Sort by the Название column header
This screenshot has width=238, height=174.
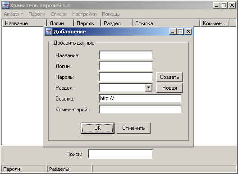pos(24,23)
